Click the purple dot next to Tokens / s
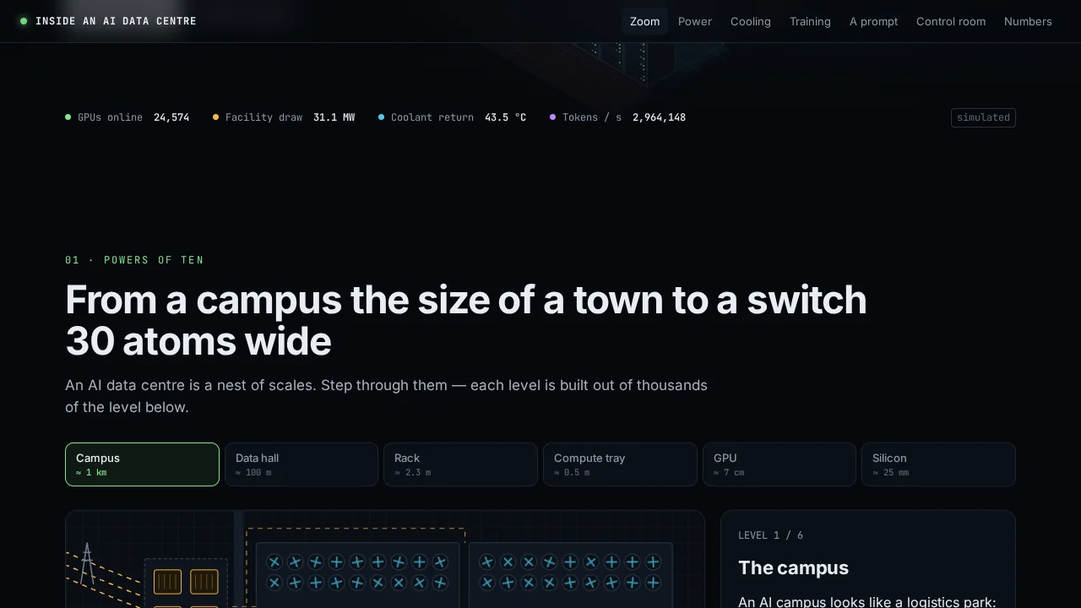 pyautogui.click(x=553, y=117)
